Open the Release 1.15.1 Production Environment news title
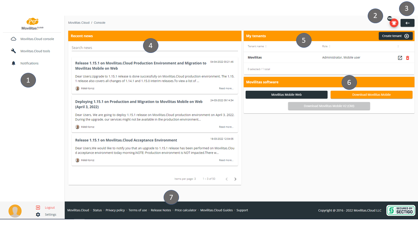Viewport: 418px width, 235px height. pyautogui.click(x=141, y=66)
